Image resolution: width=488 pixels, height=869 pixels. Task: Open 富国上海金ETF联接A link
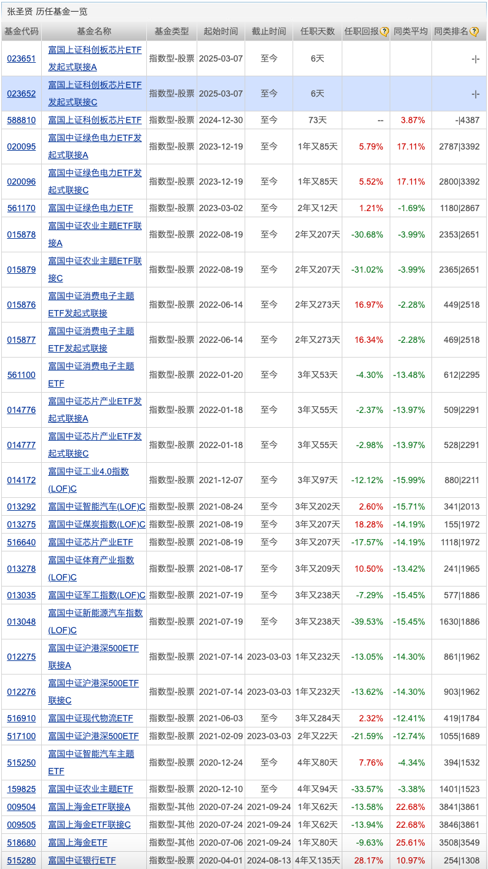point(89,807)
